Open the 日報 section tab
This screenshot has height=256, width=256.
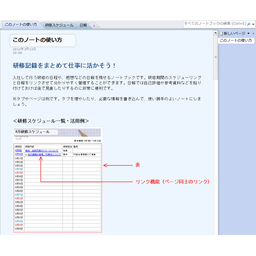83,25
